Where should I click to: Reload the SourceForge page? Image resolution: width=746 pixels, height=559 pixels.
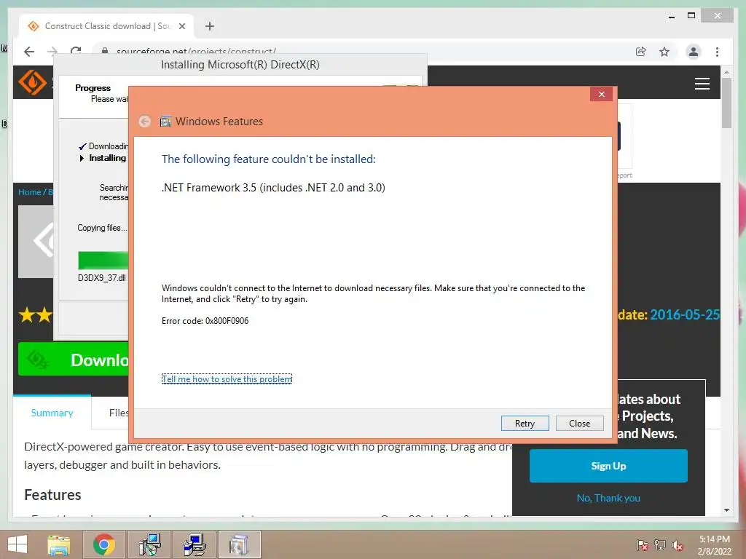coord(76,51)
